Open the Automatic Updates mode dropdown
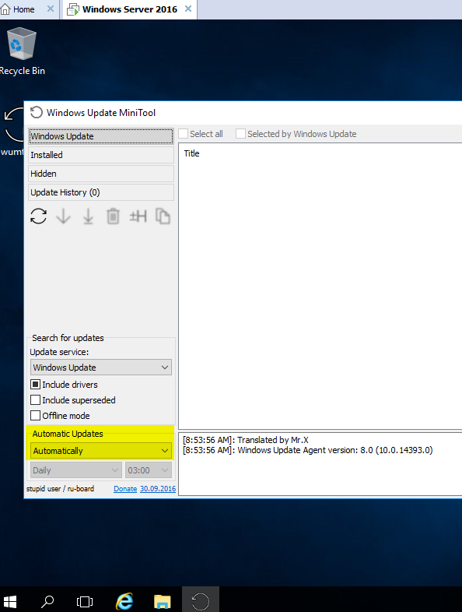Viewport: 462px width, 612px height. [101, 451]
